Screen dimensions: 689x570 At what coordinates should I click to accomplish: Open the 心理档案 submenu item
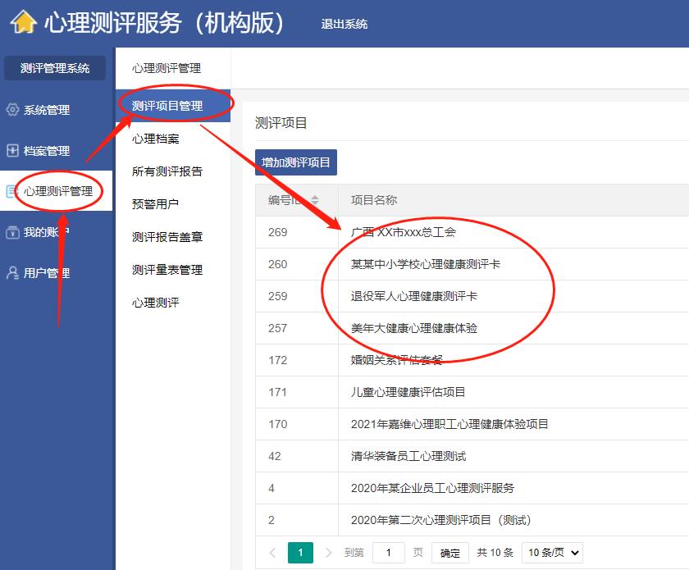[x=155, y=139]
